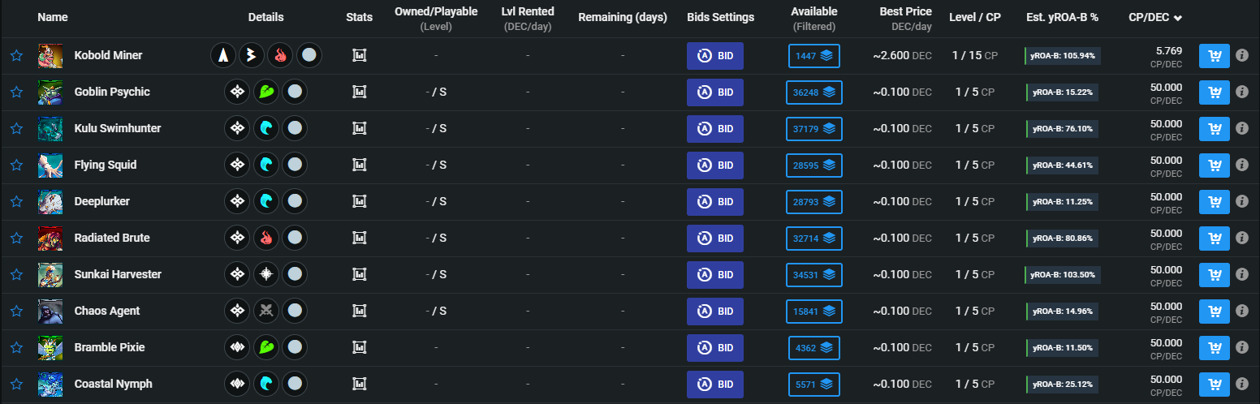Screen dimensions: 1260x404
Task: Open Chaos Agent card thumbnail
Action: click(x=50, y=312)
